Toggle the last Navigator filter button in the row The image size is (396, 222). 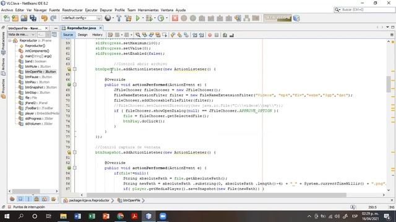[x=53, y=199]
